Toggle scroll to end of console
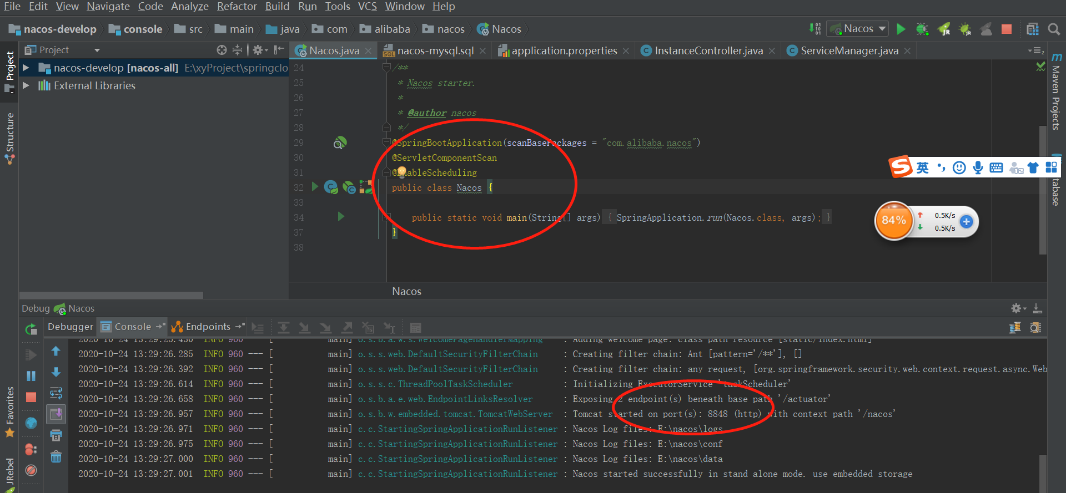The image size is (1066, 493). point(56,414)
